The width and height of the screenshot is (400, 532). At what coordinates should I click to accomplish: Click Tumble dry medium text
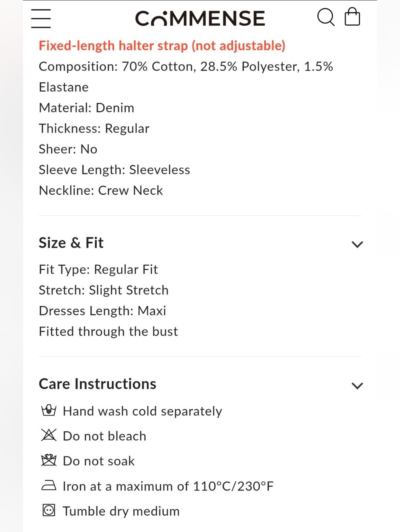[x=121, y=511]
